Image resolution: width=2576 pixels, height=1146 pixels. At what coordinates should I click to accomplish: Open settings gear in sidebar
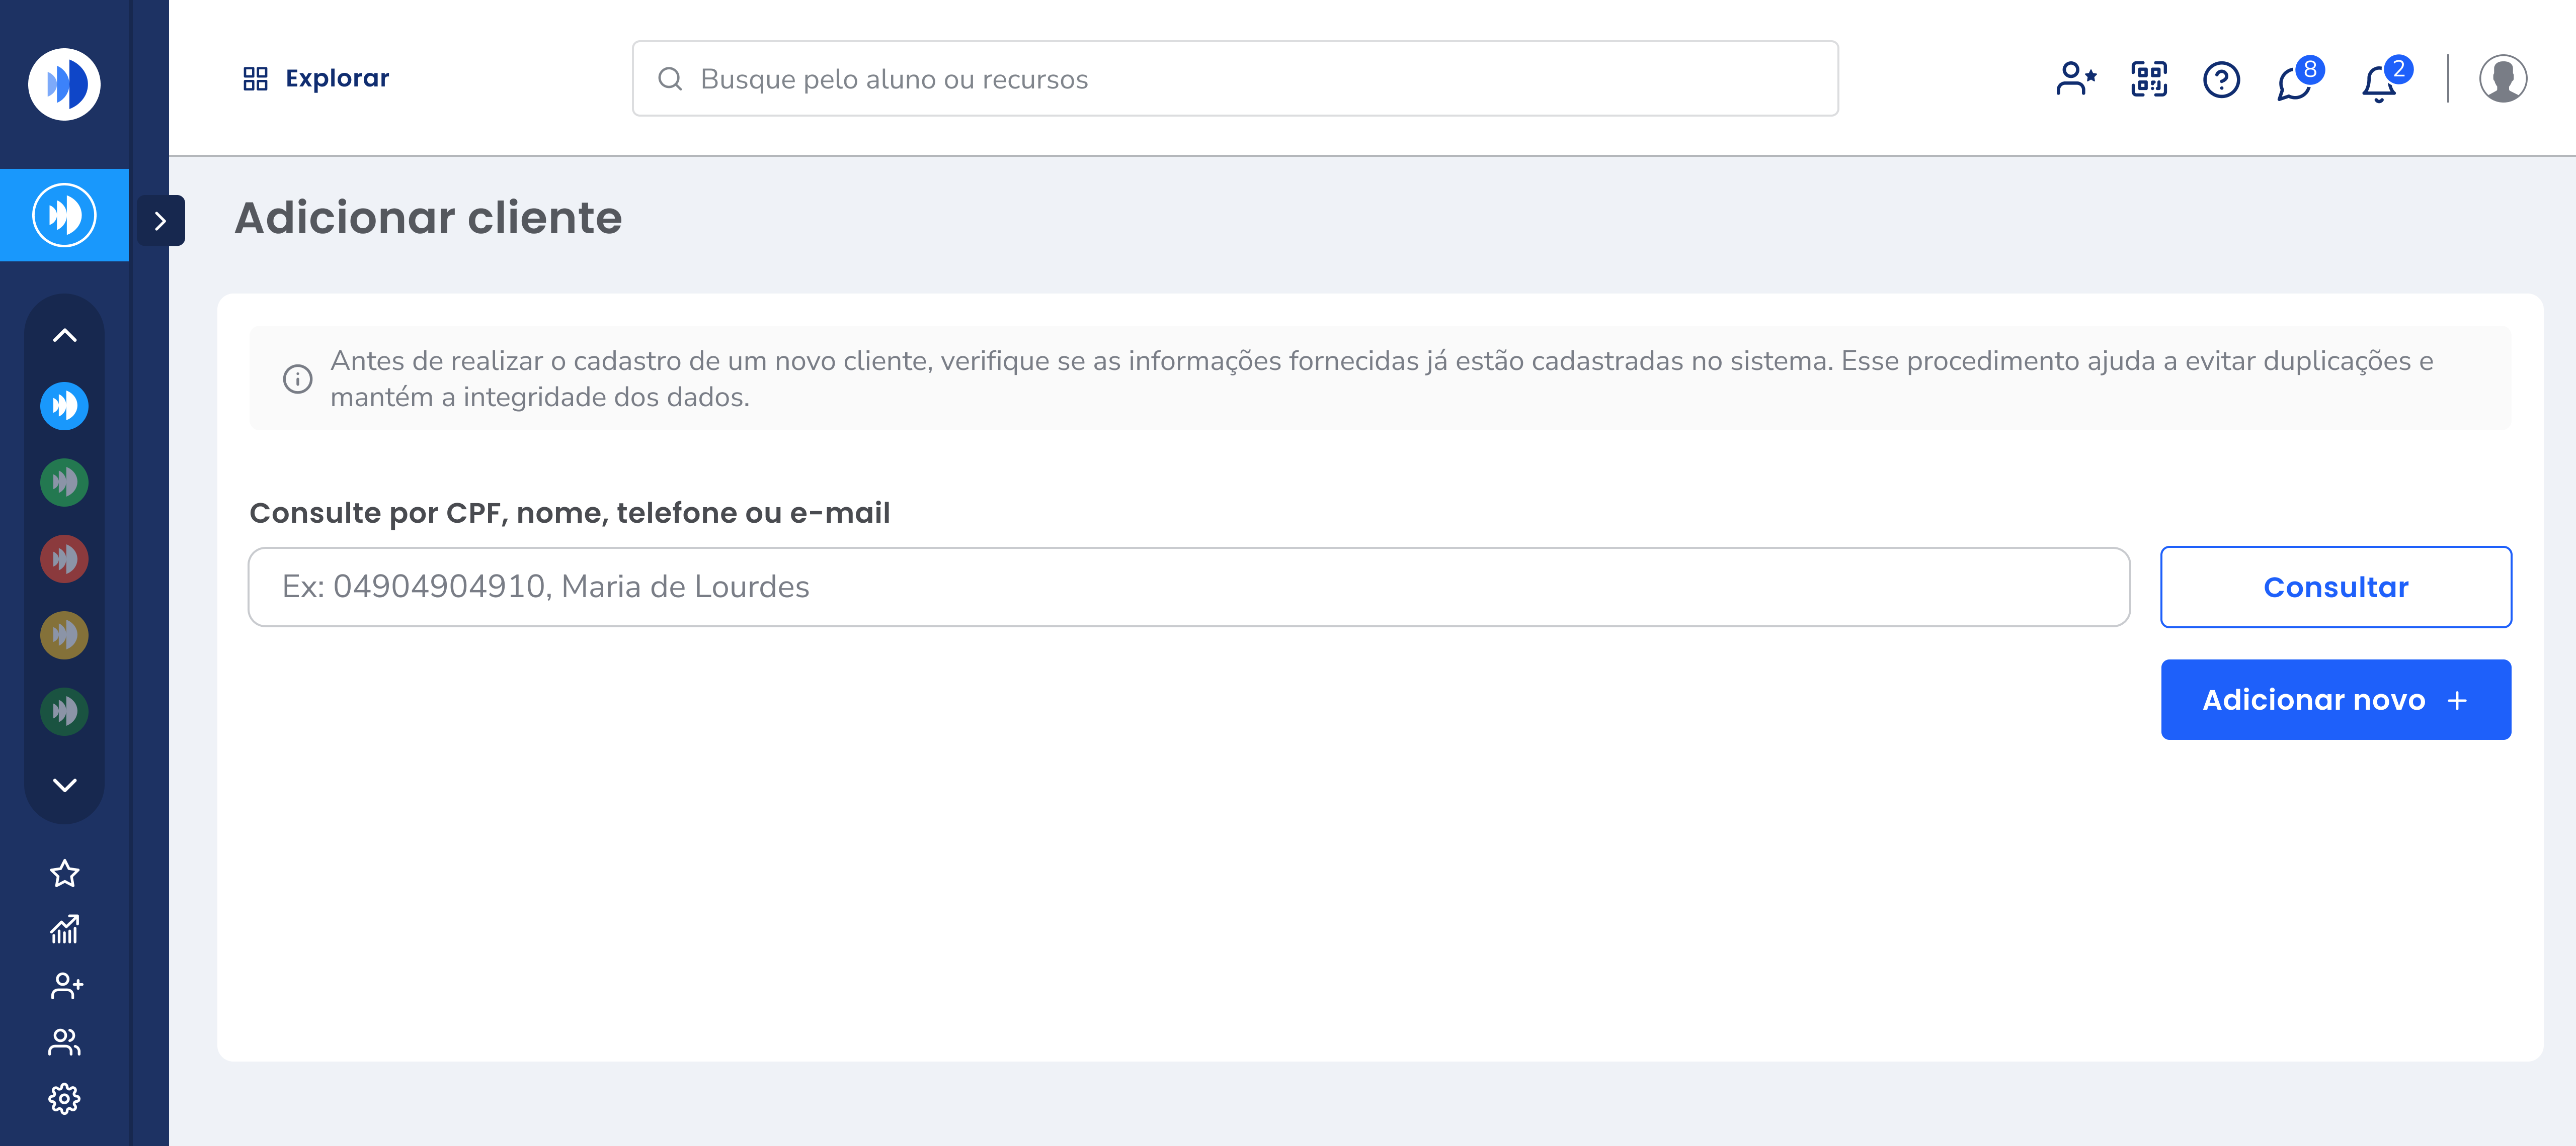(x=65, y=1098)
